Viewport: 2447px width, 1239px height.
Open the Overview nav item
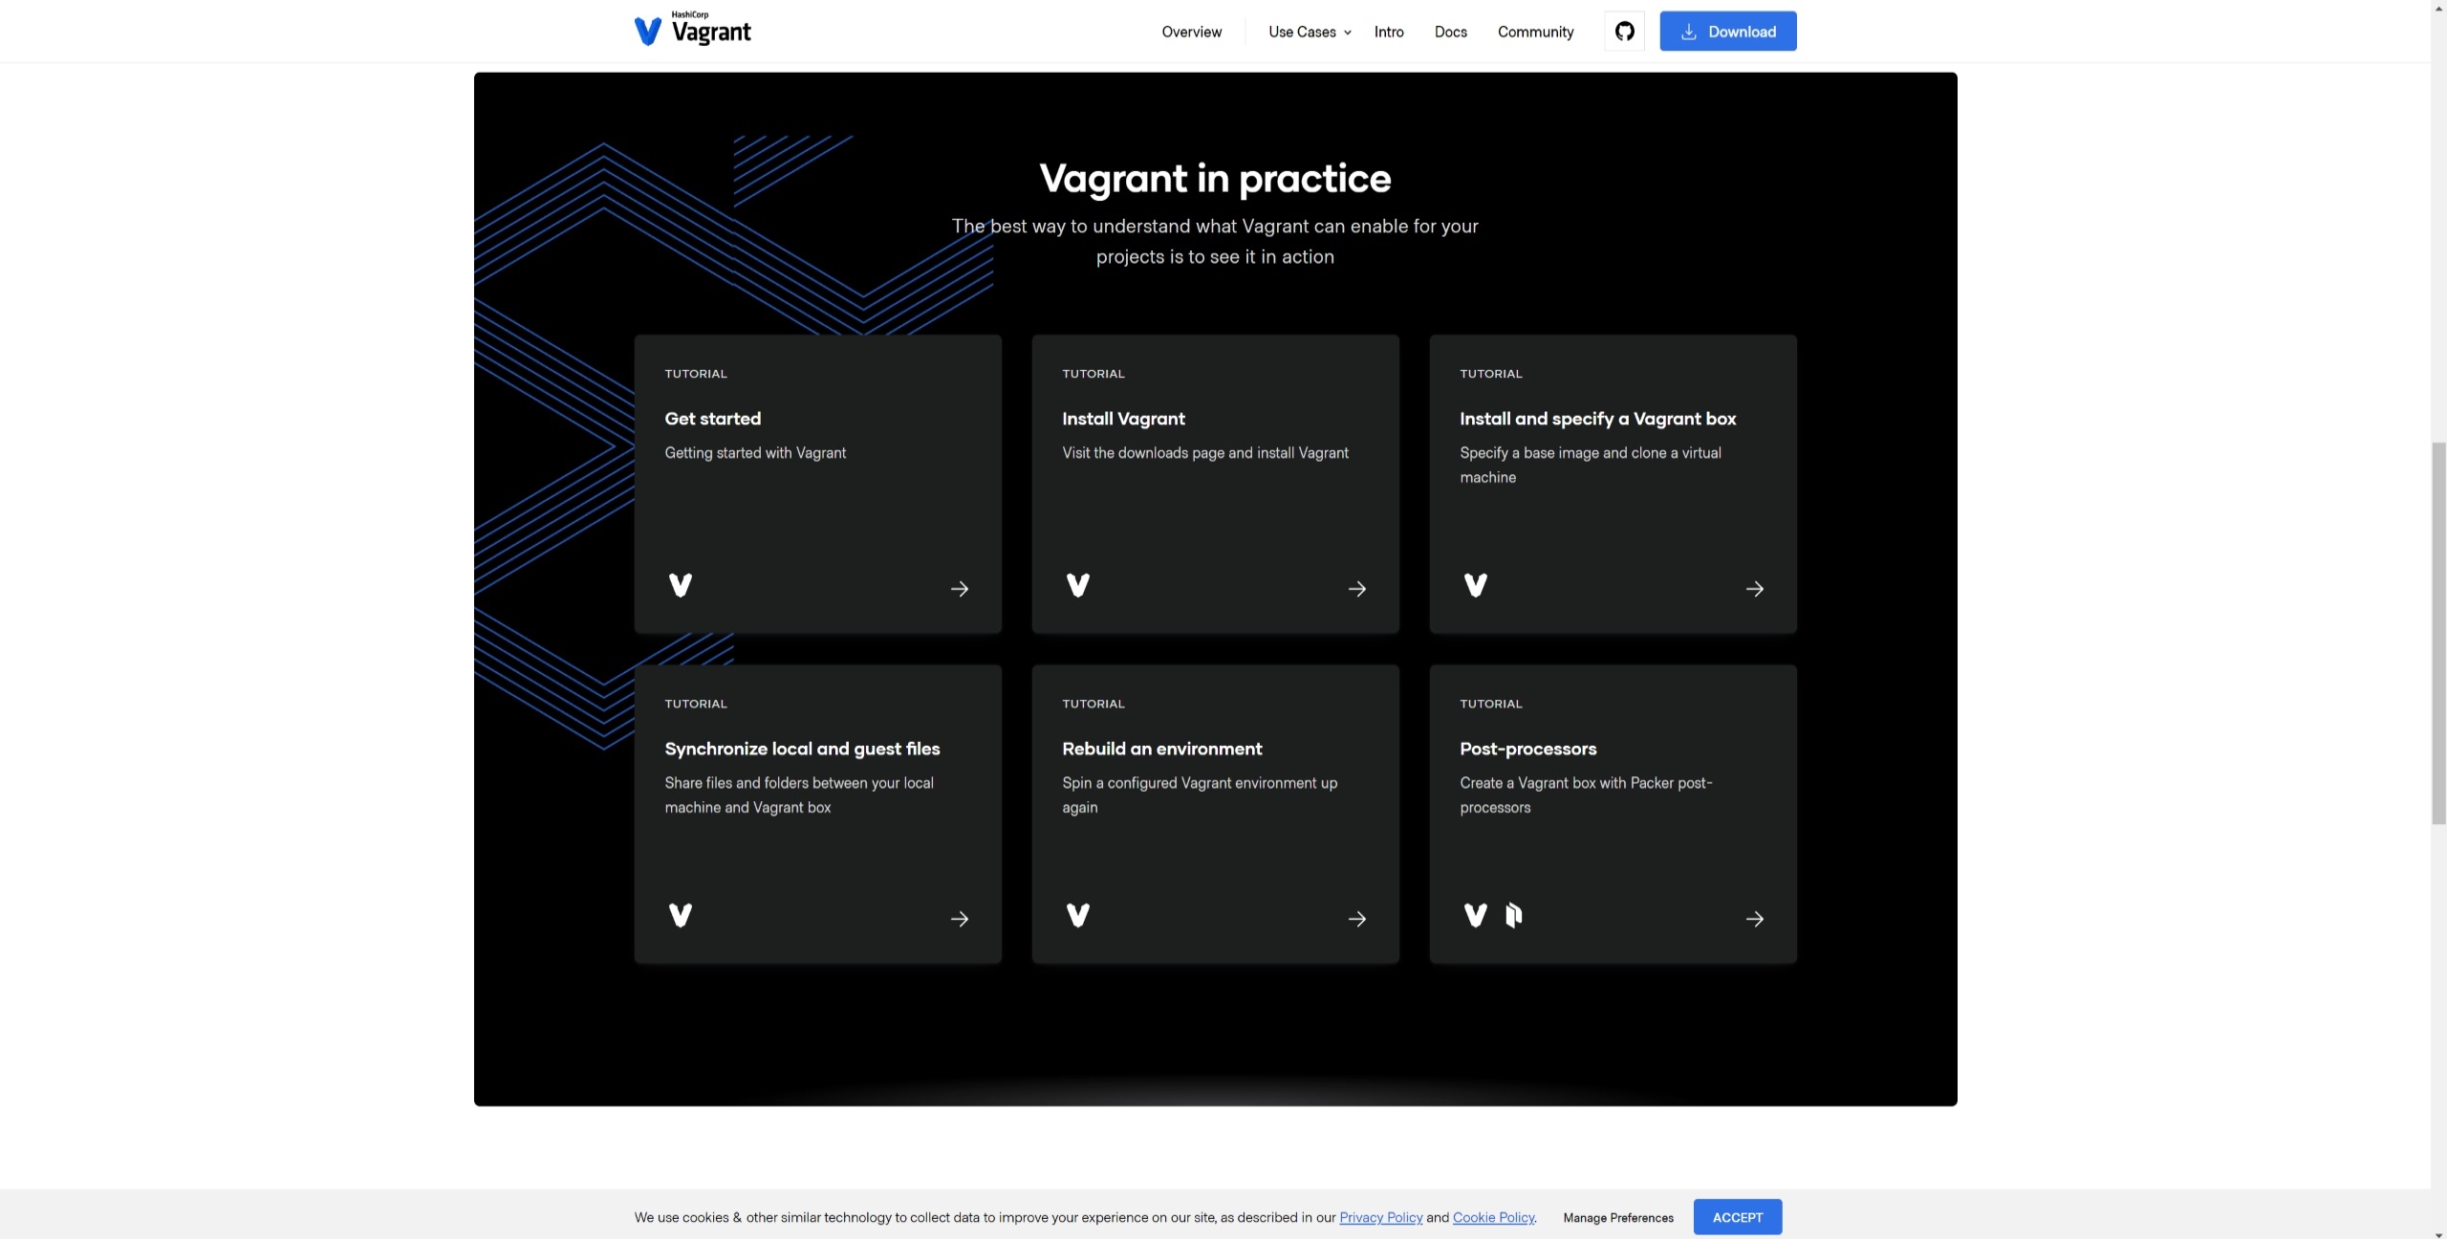coord(1191,32)
